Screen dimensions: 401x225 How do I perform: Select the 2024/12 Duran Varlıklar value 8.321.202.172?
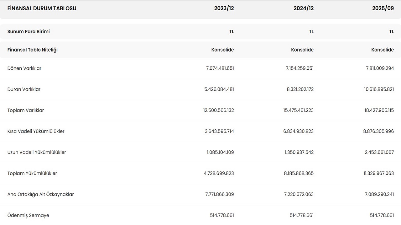(x=300, y=89)
